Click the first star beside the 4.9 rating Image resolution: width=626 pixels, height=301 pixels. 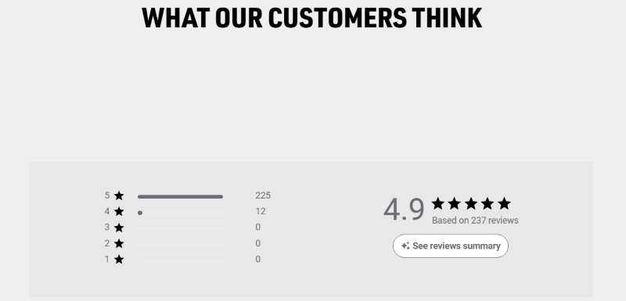438,204
